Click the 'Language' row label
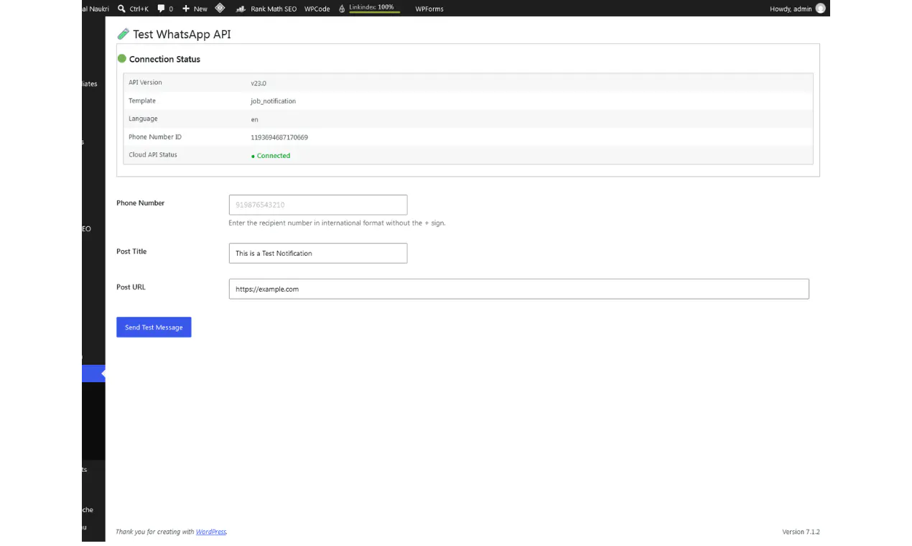The width and height of the screenshot is (912, 546). [x=143, y=119]
